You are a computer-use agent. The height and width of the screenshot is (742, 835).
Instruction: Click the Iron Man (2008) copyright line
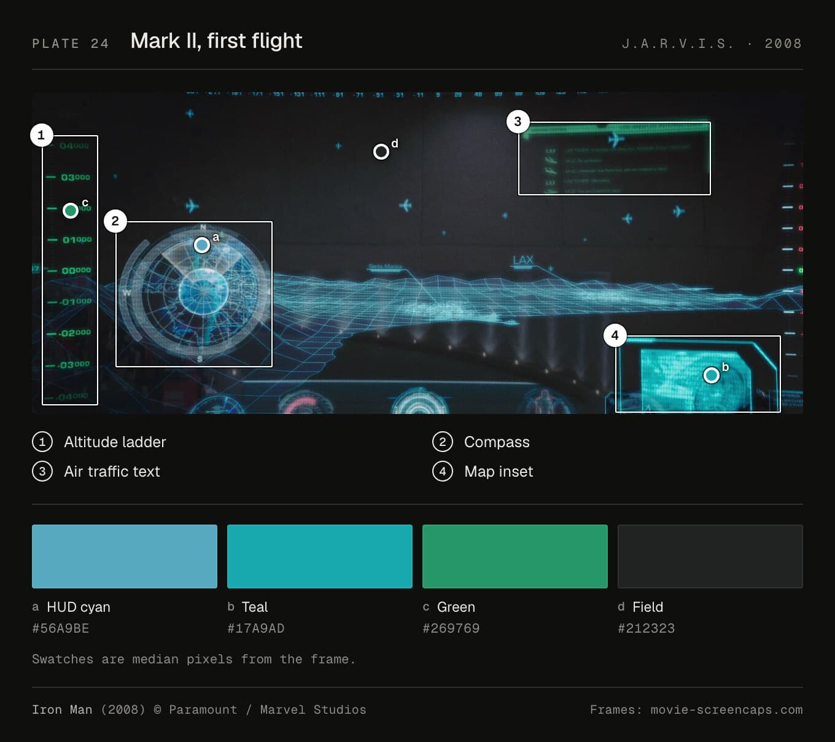coord(199,709)
